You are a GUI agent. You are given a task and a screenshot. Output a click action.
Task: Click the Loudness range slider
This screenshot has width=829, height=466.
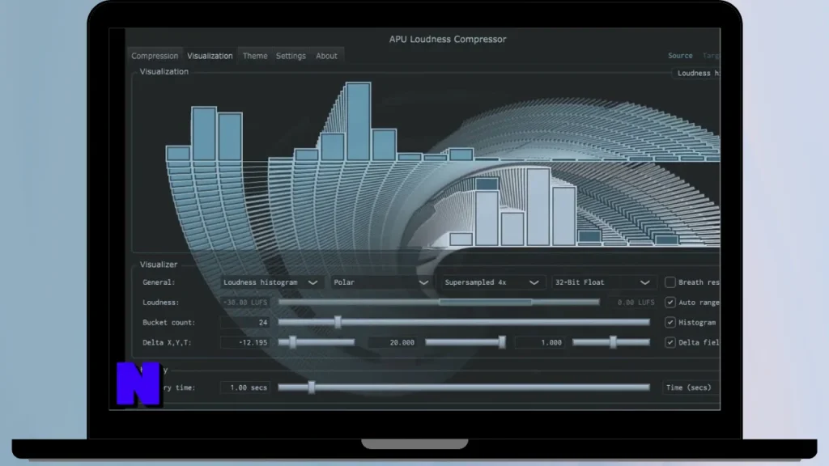[439, 303]
